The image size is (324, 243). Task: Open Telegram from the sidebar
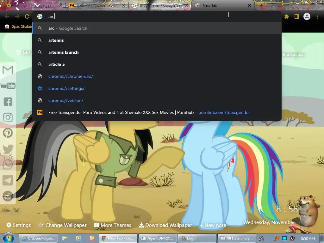[8, 180]
